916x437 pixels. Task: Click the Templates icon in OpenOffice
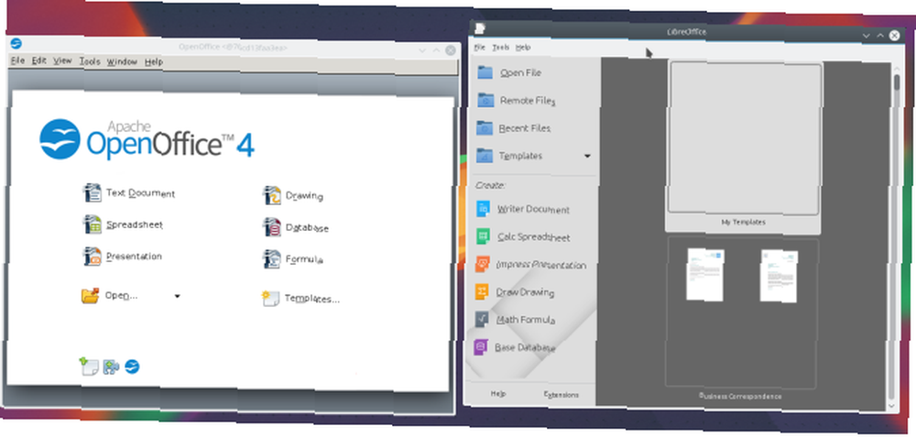(x=270, y=299)
